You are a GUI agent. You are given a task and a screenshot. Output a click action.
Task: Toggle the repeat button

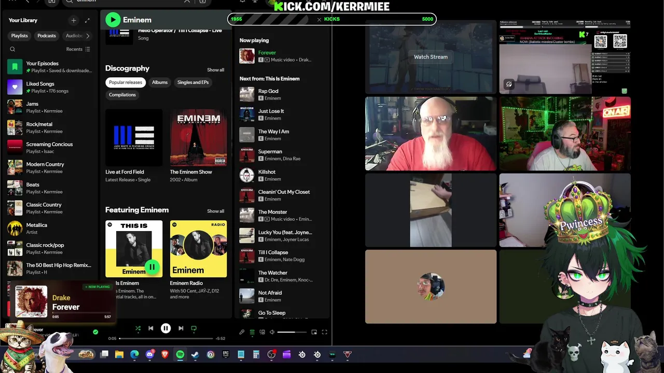point(194,328)
